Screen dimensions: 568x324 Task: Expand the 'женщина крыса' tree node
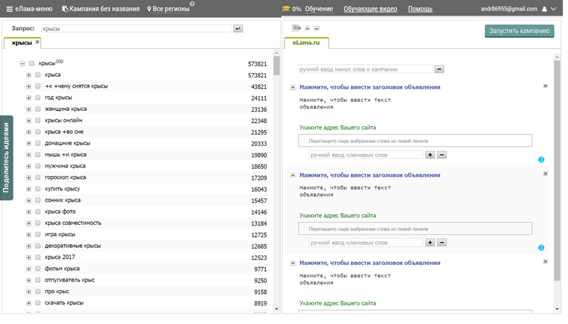click(29, 109)
